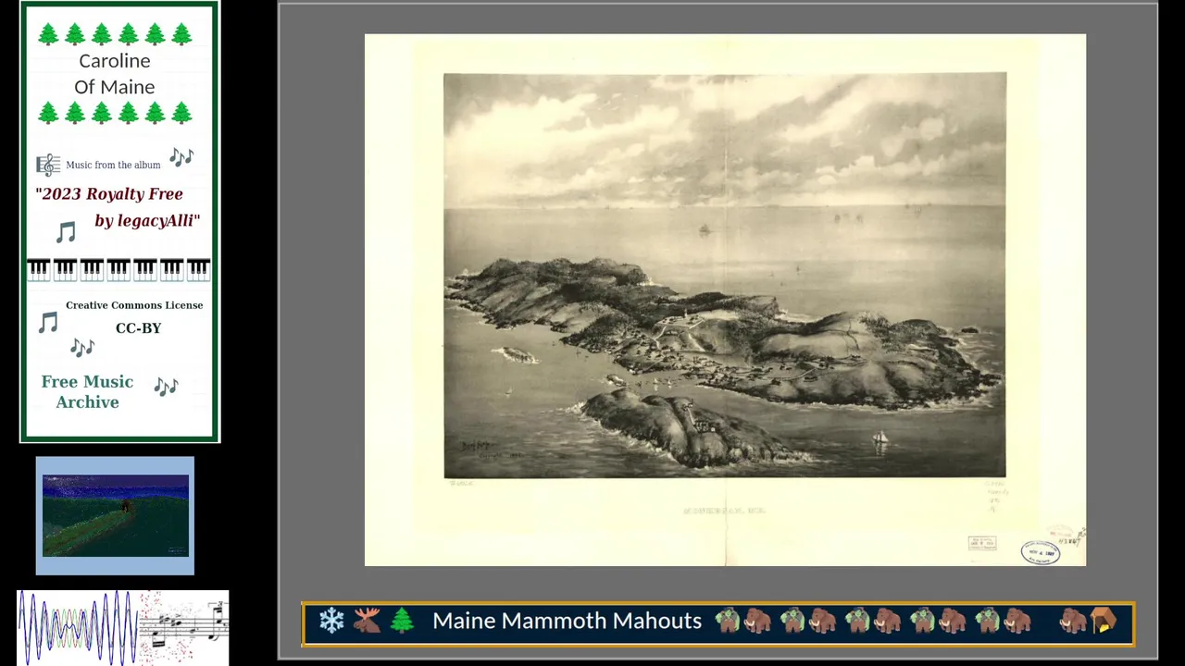Image resolution: width=1185 pixels, height=666 pixels.
Task: Click the hut icon at the banner end
Action: [1104, 621]
